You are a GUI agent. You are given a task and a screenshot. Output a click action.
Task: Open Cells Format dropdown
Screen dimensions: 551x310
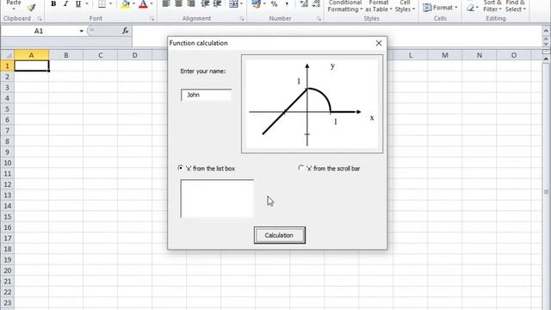point(440,8)
